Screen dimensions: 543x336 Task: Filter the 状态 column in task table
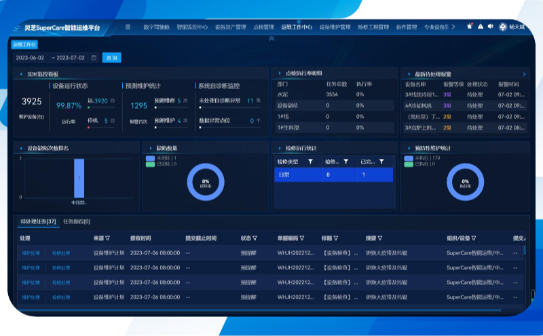coord(255,238)
